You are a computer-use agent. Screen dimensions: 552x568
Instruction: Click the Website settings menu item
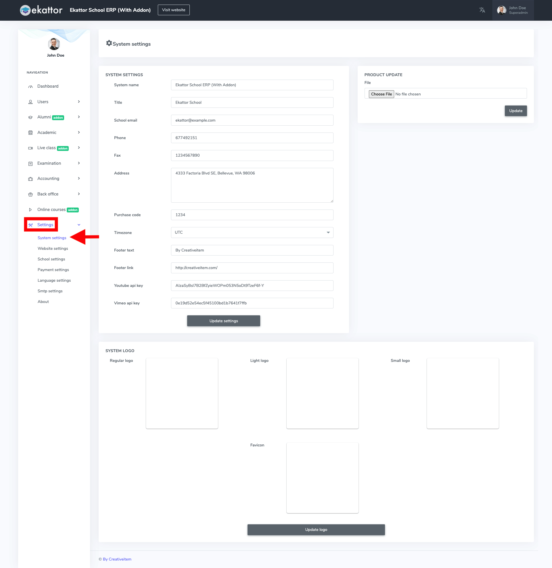coord(53,248)
